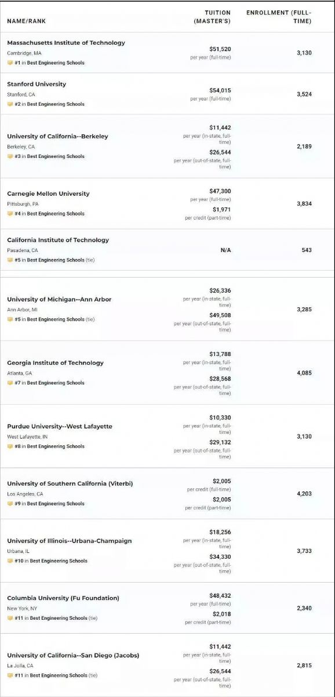Sort by the Enrollment (Full-Time) column header
Screen dimensions: 335x697
279,17
